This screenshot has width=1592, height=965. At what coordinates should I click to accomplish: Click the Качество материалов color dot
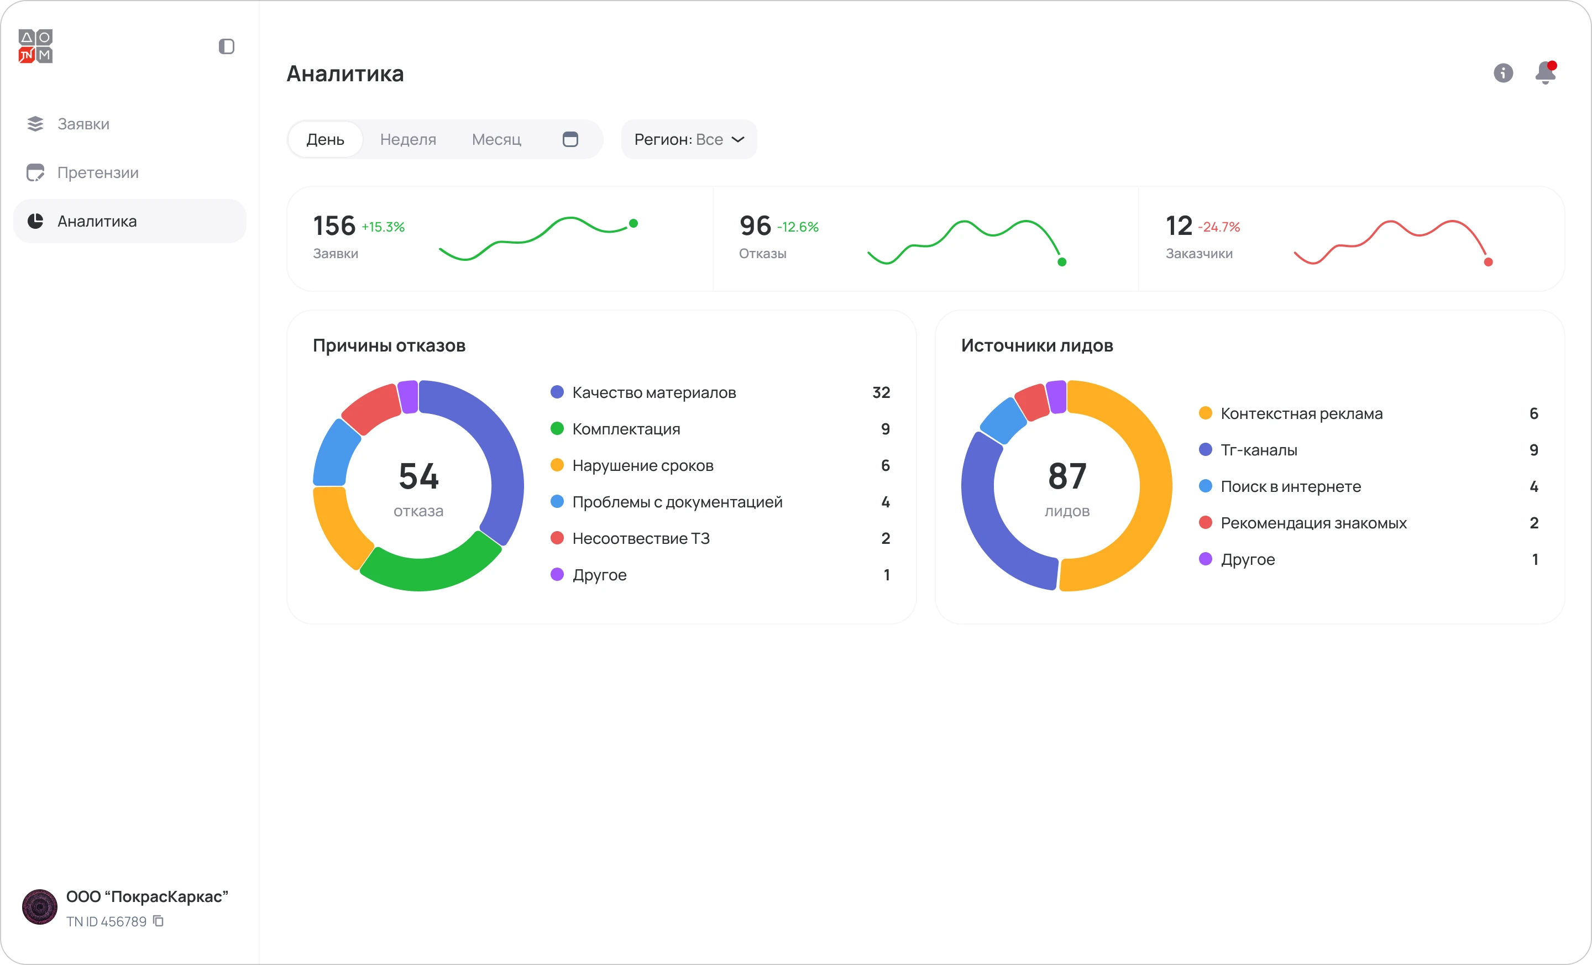click(557, 392)
